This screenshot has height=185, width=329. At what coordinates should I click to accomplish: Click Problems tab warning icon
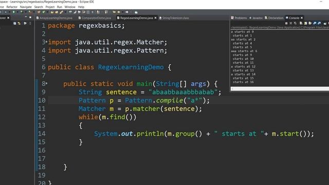pos(232,18)
